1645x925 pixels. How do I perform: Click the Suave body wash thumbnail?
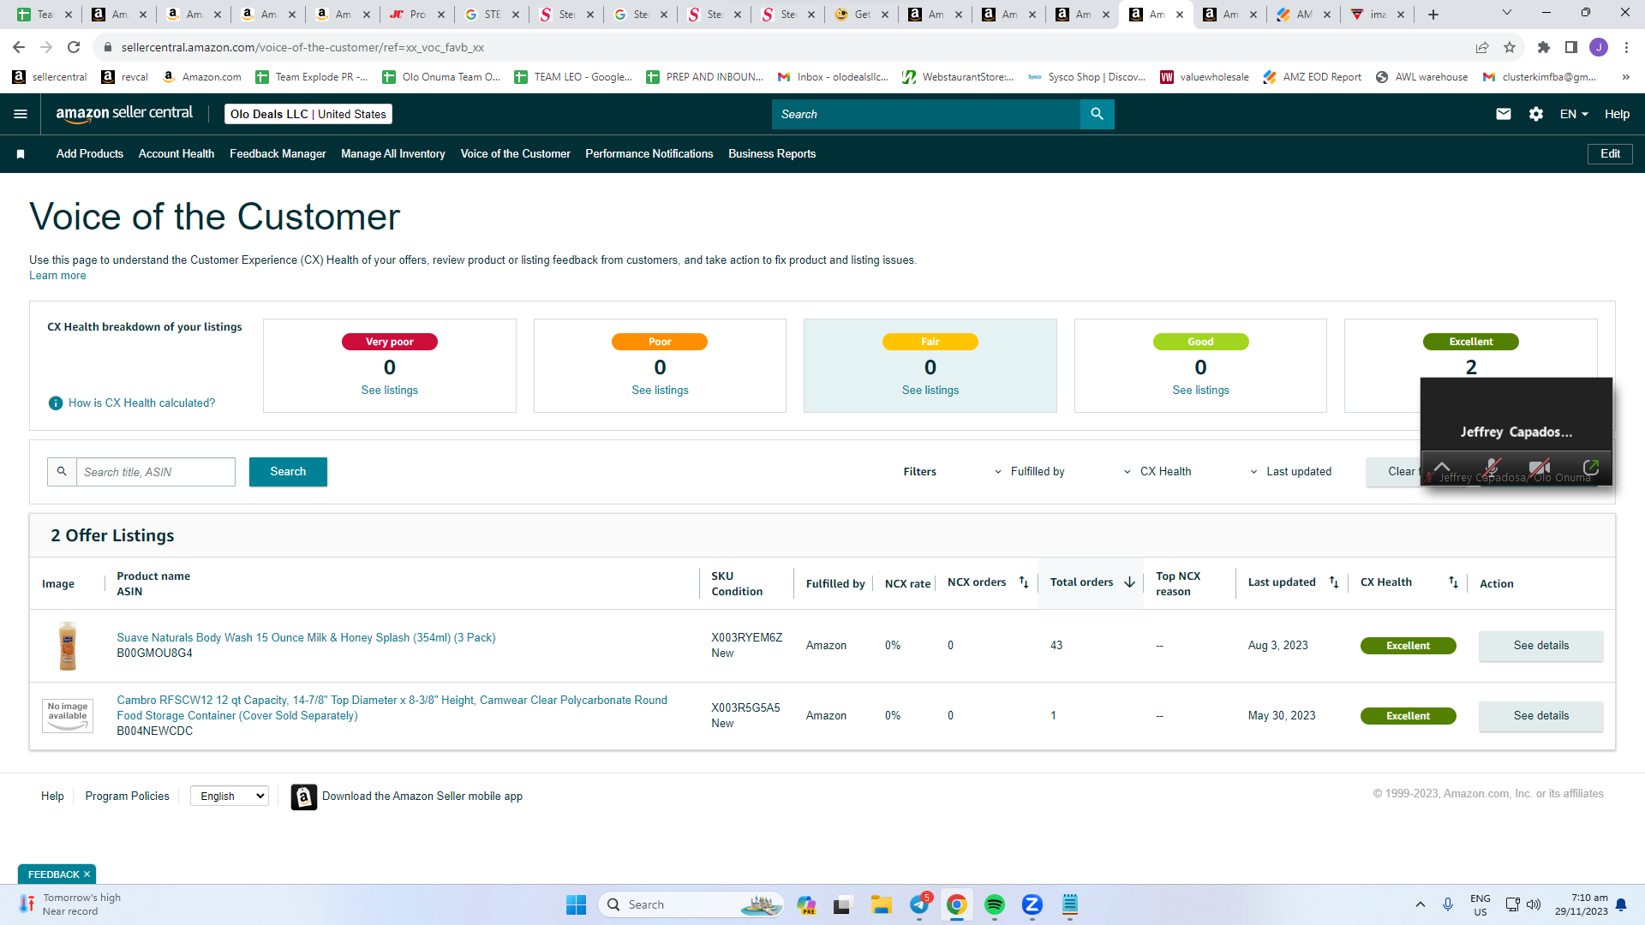[68, 646]
